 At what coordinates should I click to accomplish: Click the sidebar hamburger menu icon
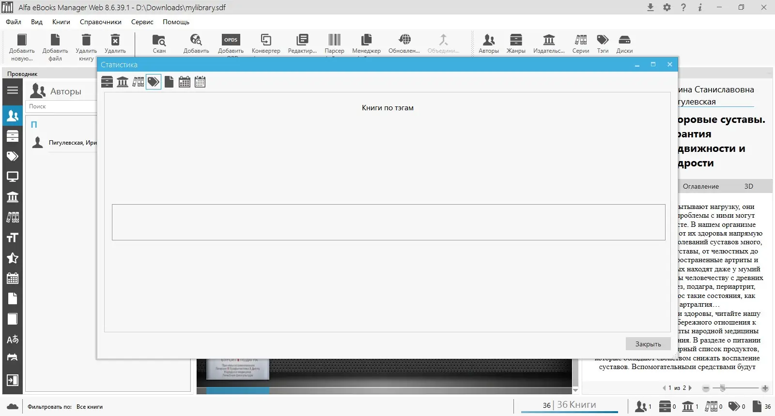tap(13, 90)
